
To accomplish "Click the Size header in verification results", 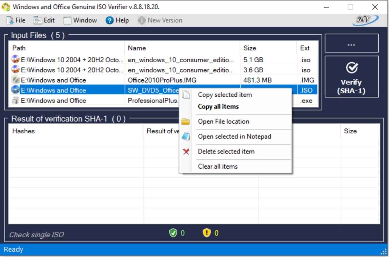I will click(x=359, y=131).
